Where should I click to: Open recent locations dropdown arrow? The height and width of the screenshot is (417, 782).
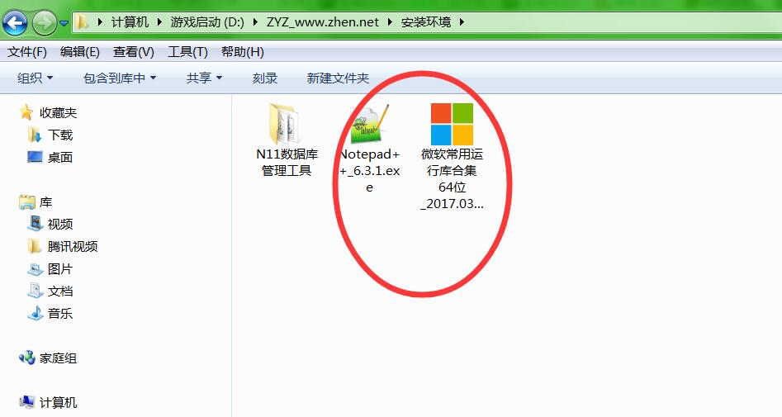(64, 23)
